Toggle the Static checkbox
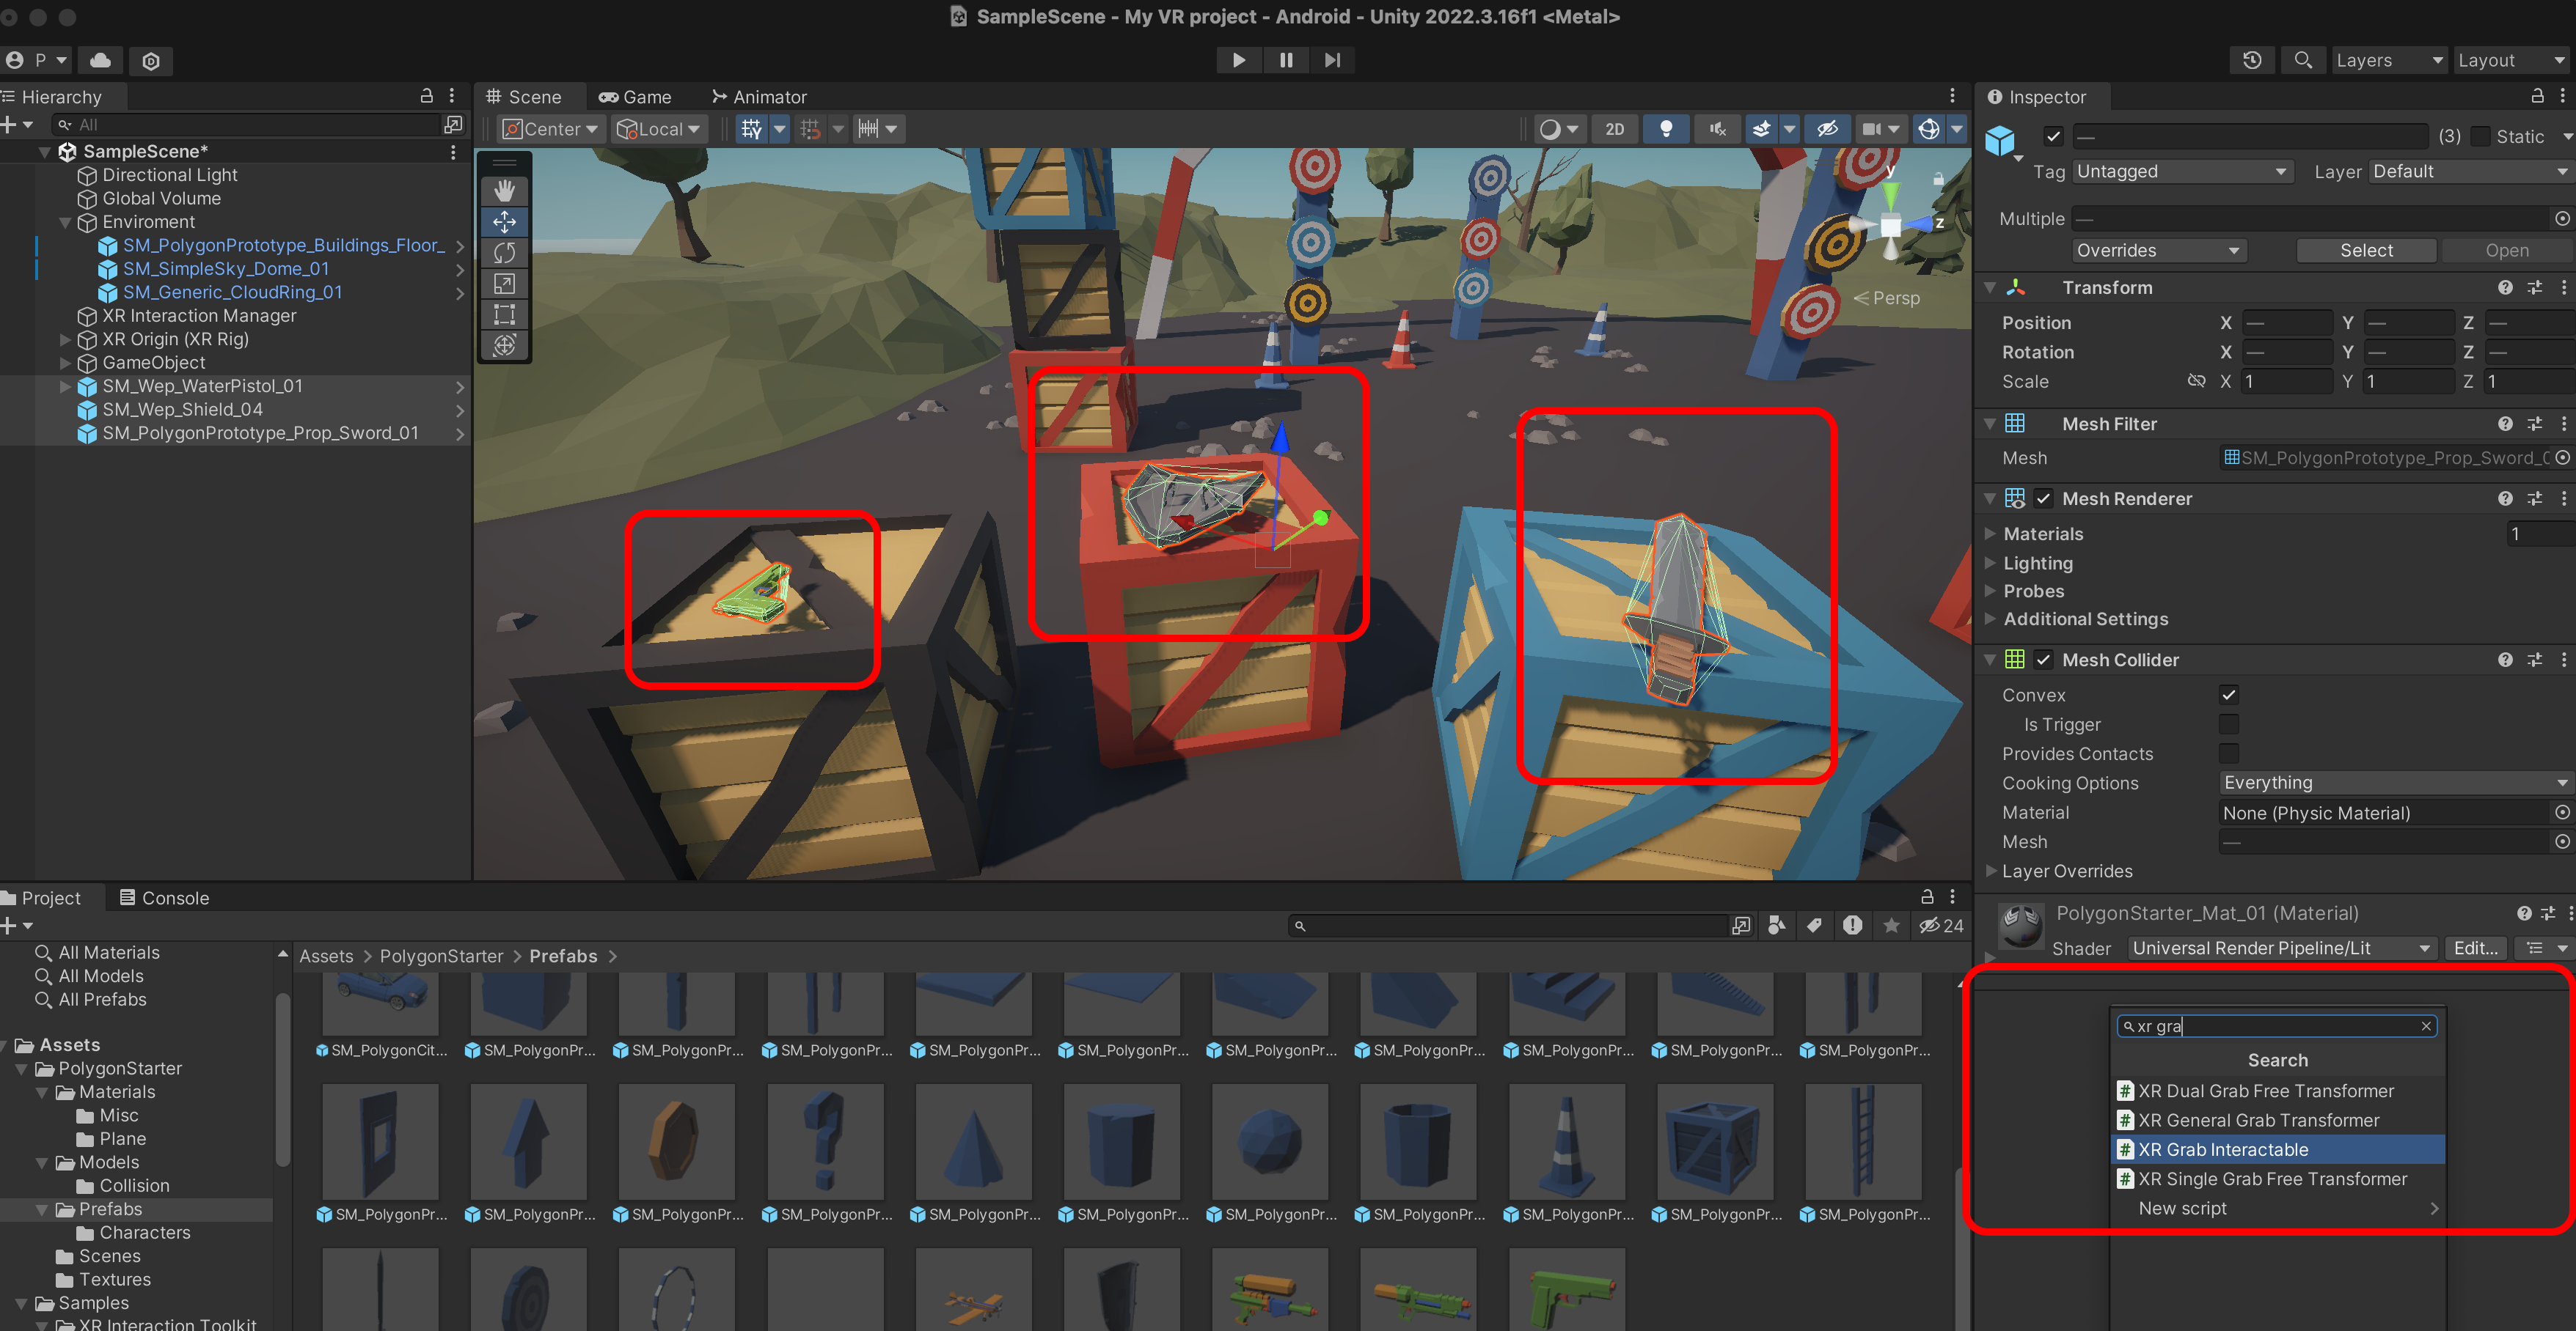 coord(2480,137)
